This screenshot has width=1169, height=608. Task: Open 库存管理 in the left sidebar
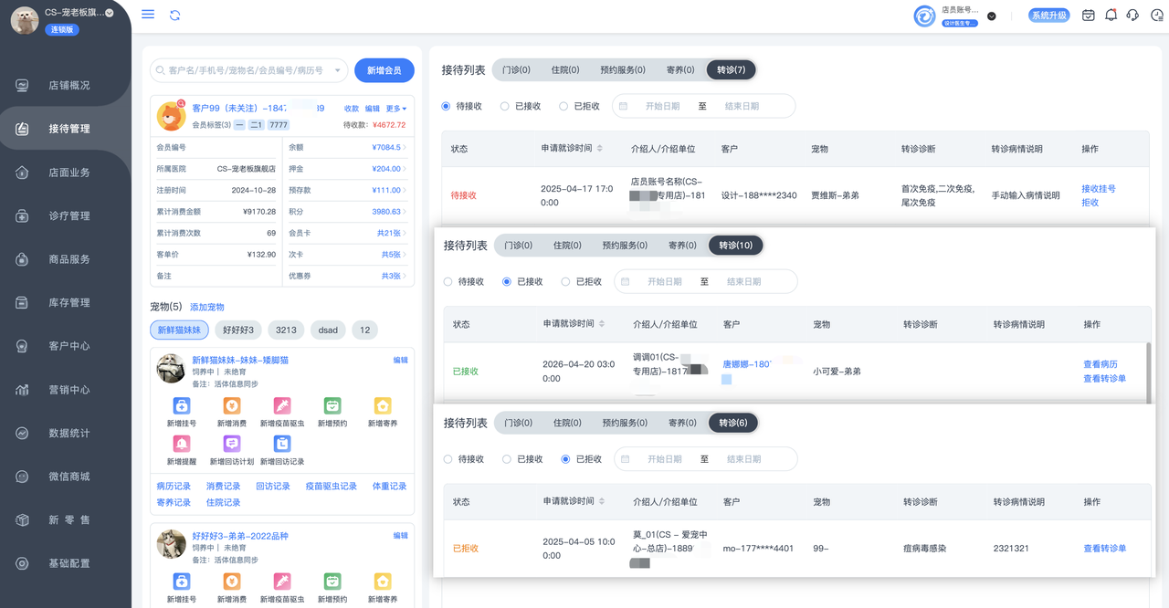[x=68, y=302]
